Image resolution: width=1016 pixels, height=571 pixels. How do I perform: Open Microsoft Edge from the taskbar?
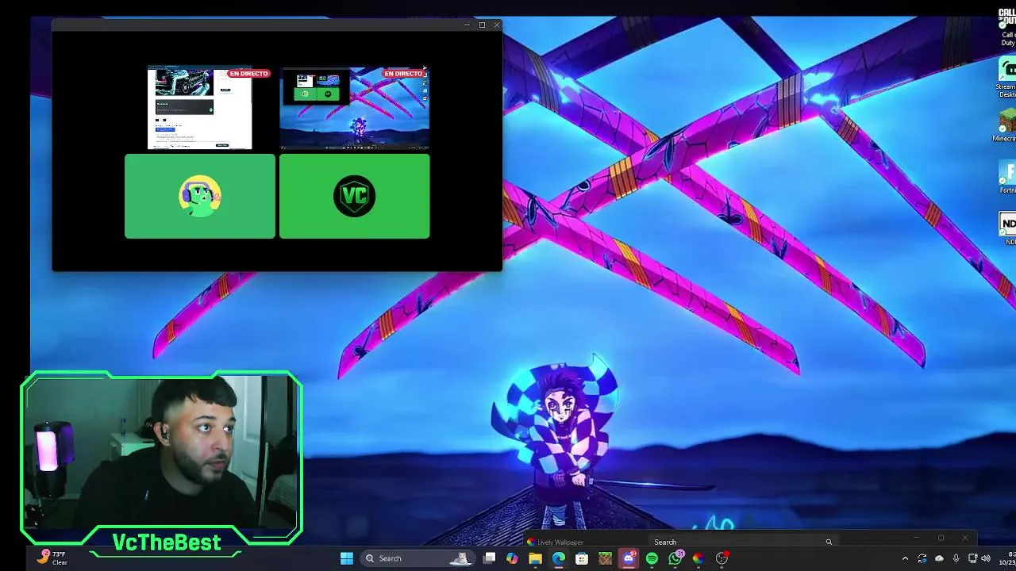pyautogui.click(x=559, y=558)
